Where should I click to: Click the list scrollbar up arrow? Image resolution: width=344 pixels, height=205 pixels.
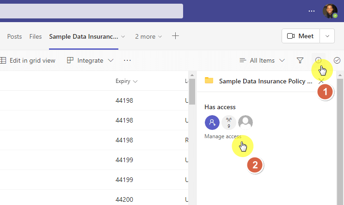(x=192, y=75)
